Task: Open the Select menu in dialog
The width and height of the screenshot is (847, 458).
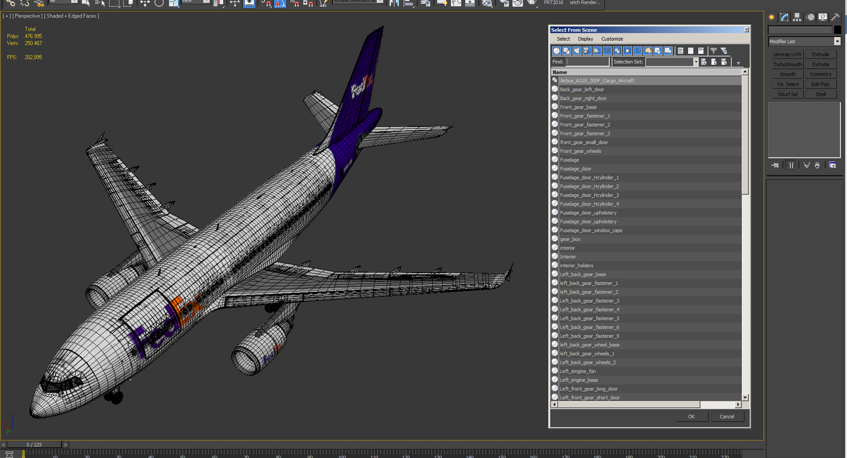Action: 563,39
